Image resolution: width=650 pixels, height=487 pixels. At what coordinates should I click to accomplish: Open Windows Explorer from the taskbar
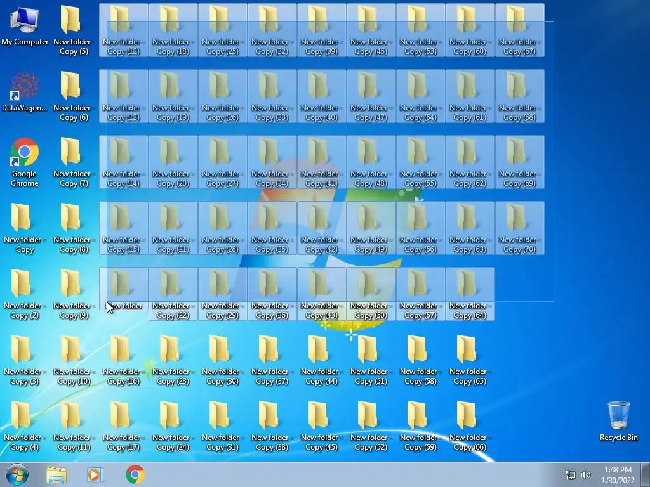click(56, 474)
